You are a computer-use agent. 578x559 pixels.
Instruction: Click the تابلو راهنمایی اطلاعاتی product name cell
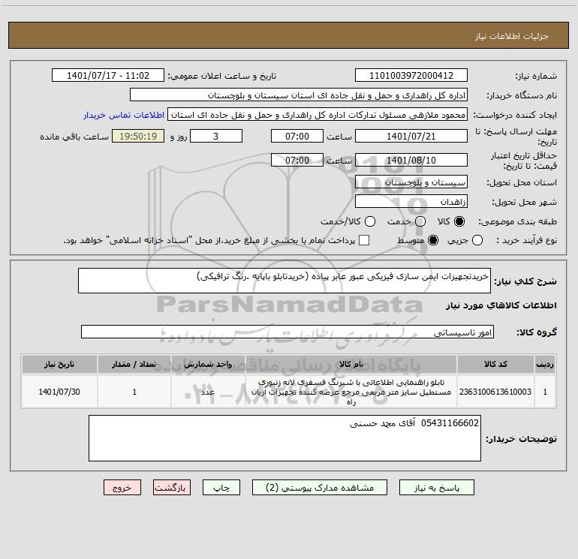(351, 392)
